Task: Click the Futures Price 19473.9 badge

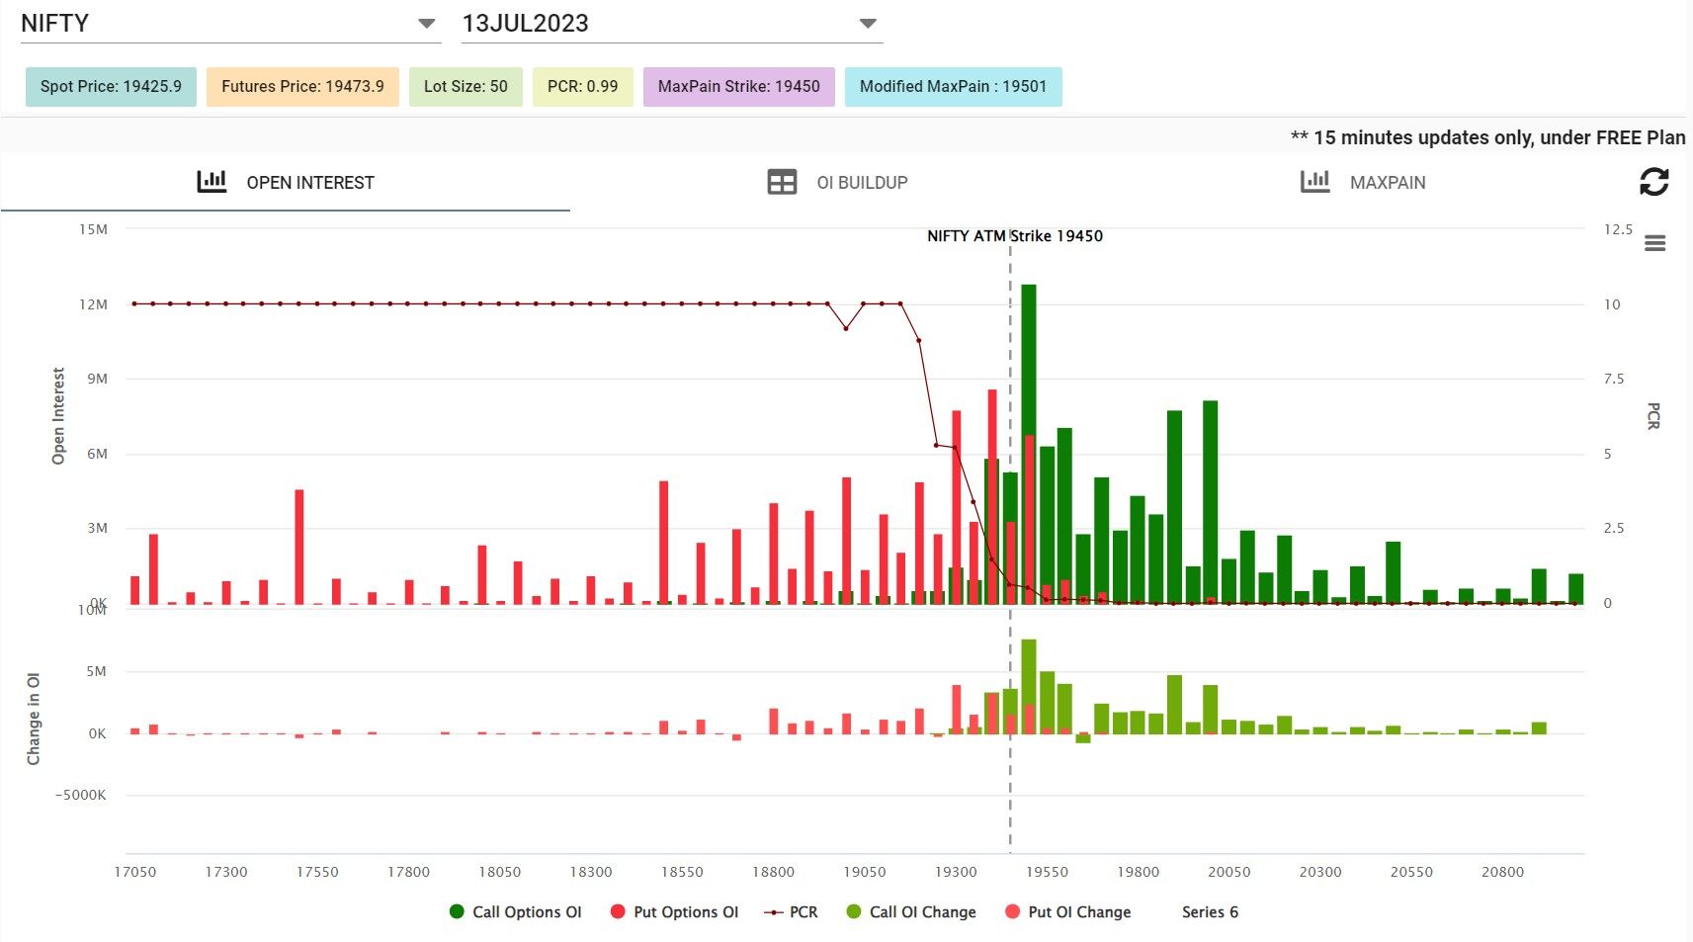Action: point(302,86)
